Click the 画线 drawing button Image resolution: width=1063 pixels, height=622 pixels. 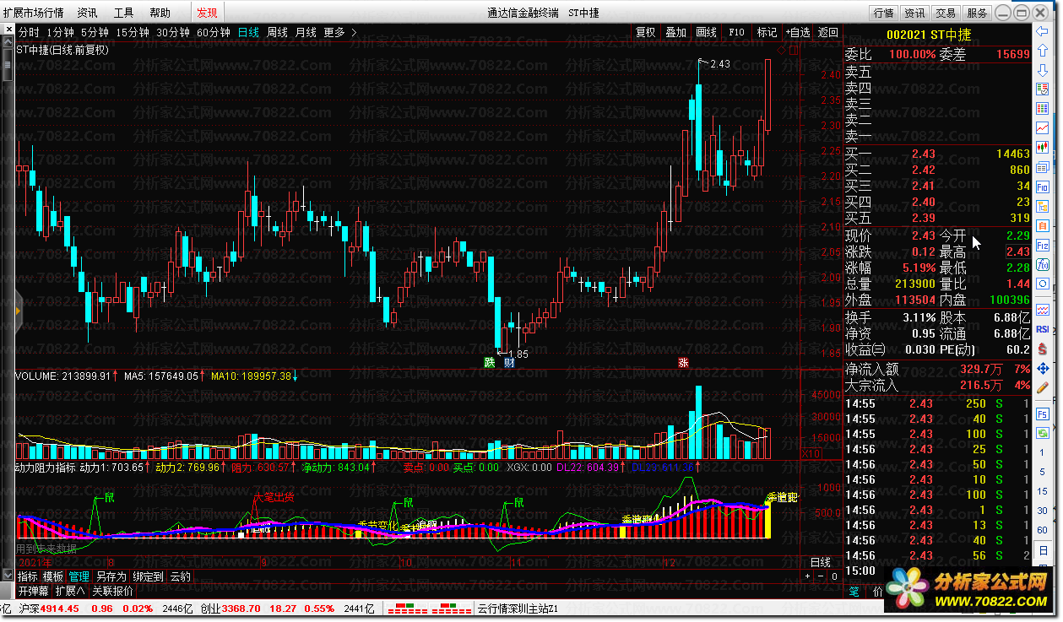pos(707,32)
